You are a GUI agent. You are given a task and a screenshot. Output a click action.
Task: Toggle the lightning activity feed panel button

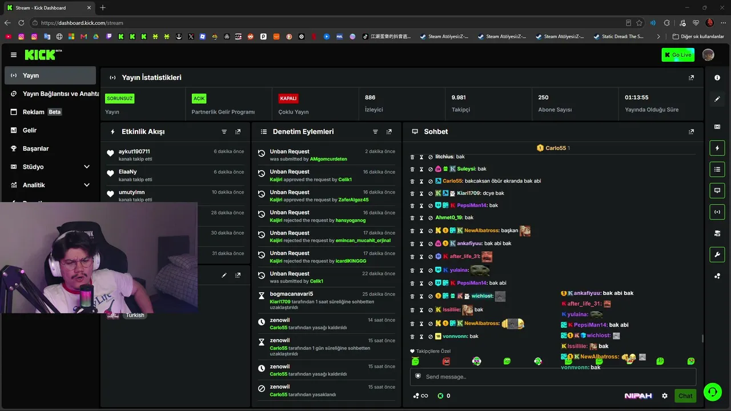tap(717, 148)
